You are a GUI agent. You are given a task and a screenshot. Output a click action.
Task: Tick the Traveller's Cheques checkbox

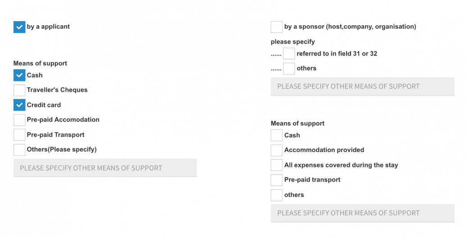19,90
